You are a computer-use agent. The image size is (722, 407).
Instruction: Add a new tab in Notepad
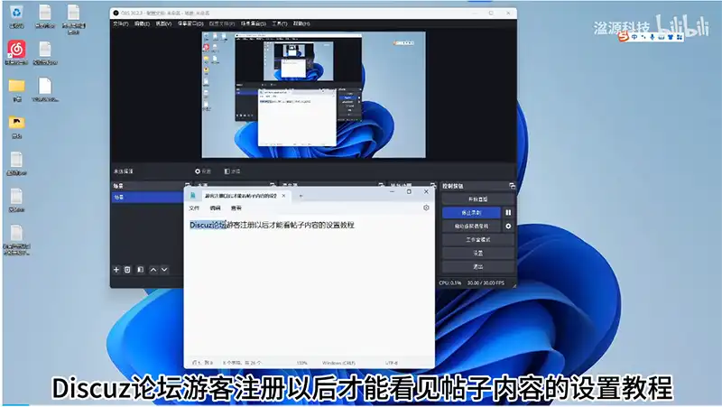click(301, 195)
